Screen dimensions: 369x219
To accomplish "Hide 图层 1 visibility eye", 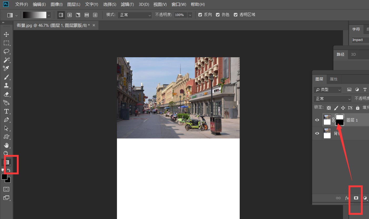I will (317, 120).
